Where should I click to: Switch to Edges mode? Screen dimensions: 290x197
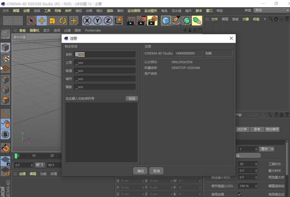tap(6, 90)
